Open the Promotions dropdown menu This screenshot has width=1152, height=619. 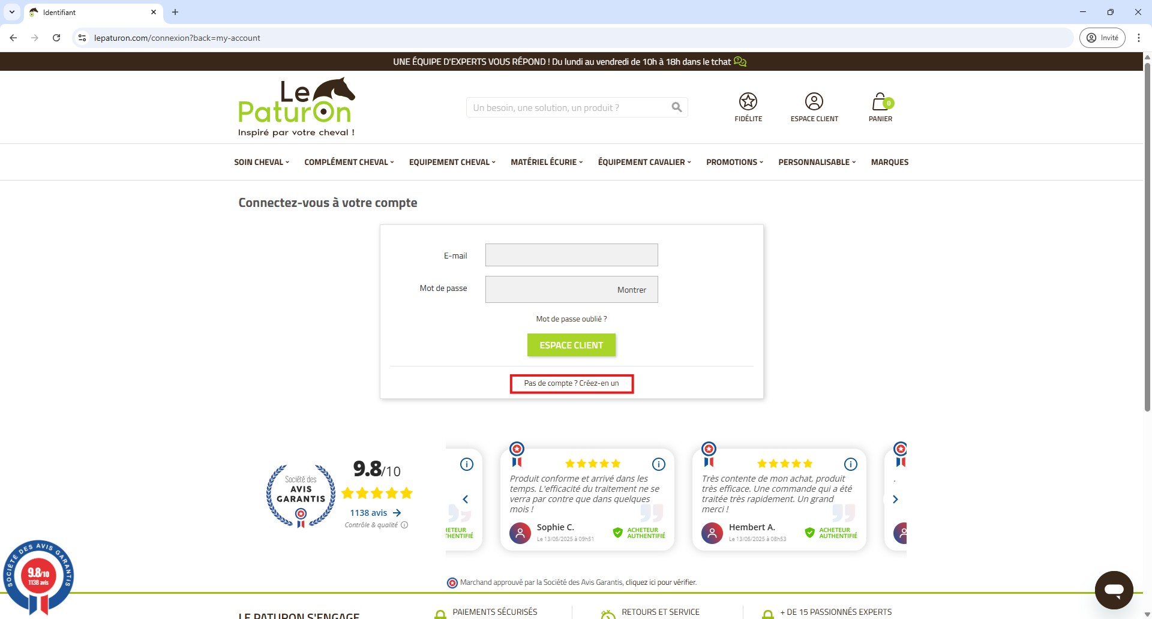[x=734, y=162]
